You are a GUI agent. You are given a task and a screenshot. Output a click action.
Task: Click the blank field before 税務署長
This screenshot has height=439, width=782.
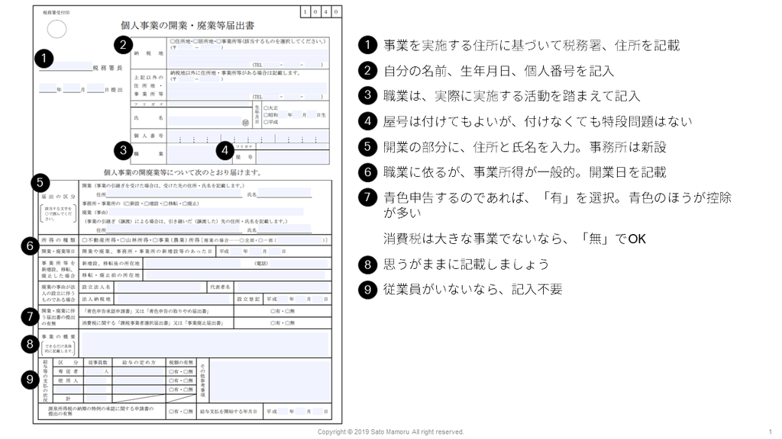point(66,67)
